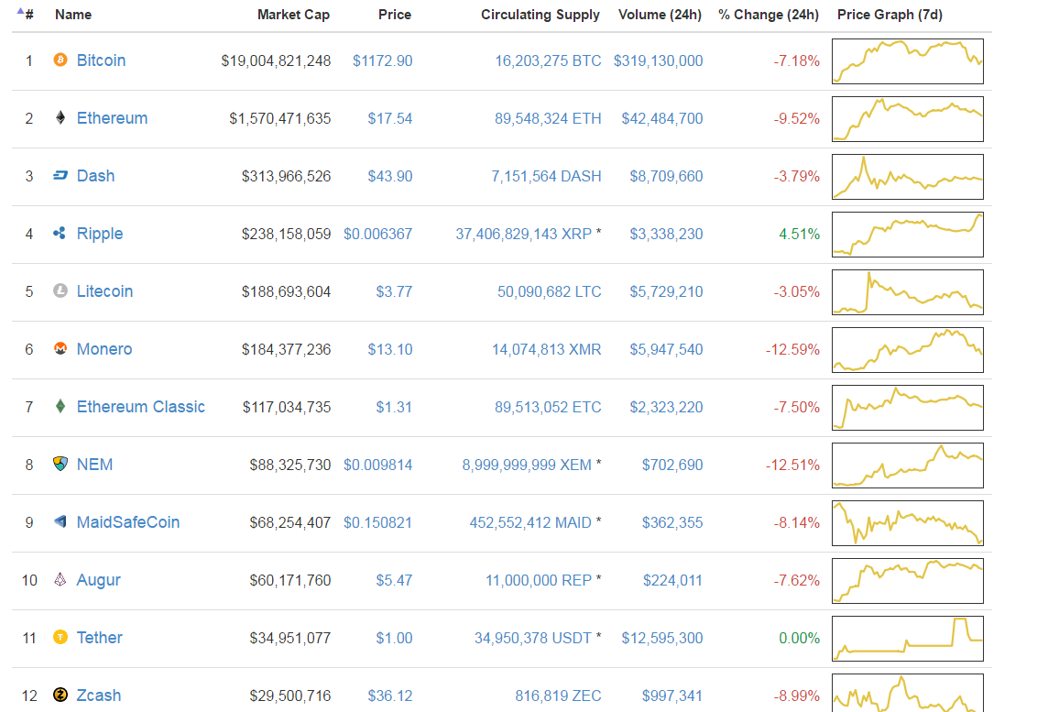Open Bitcoin 7-day price graph
This screenshot has height=712, width=1059.
click(x=908, y=61)
